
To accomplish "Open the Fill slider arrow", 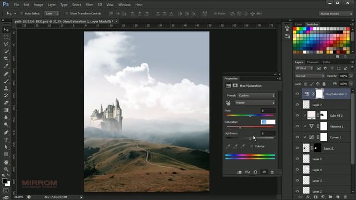I will pyautogui.click(x=351, y=84).
